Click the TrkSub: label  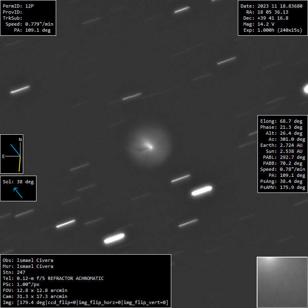click(12, 18)
